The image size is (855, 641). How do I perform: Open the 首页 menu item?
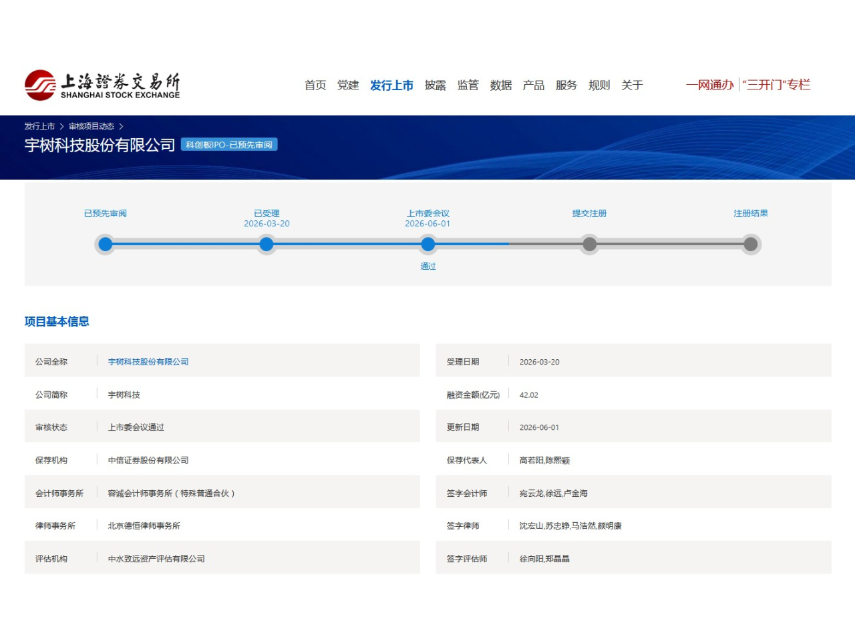(x=315, y=85)
